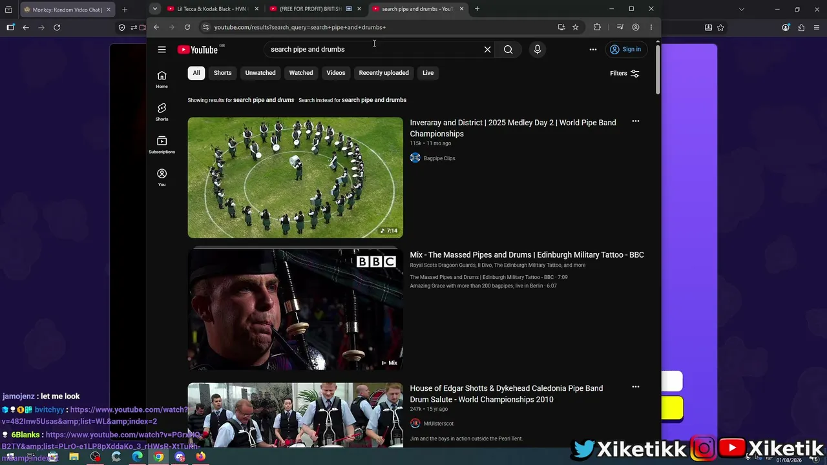The width and height of the screenshot is (827, 465).
Task: Switch to the Lil Tecca & Kodak Black tab
Action: pyautogui.click(x=213, y=9)
